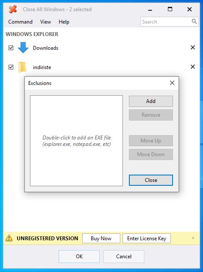Image resolution: width=203 pixels, height=272 pixels.
Task: Click the search magnifier icon
Action: point(194,21)
